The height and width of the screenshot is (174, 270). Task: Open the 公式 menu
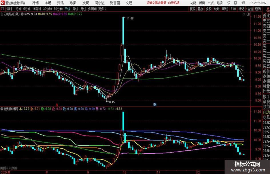tap(211, 3)
